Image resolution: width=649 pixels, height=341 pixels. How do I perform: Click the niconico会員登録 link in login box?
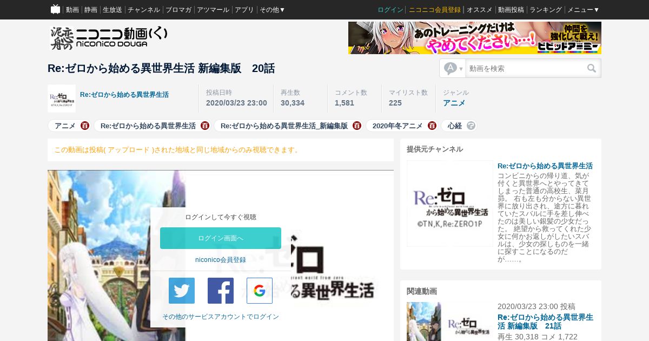point(221,260)
